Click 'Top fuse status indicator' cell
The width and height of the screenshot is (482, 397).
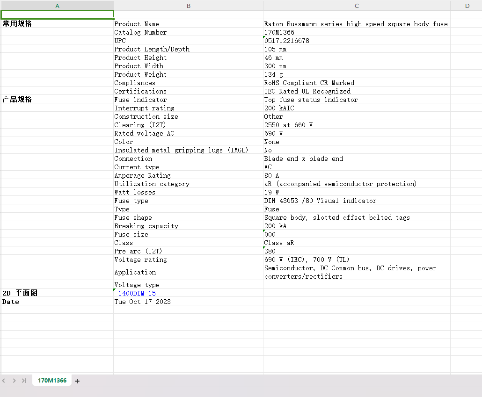[x=357, y=100]
